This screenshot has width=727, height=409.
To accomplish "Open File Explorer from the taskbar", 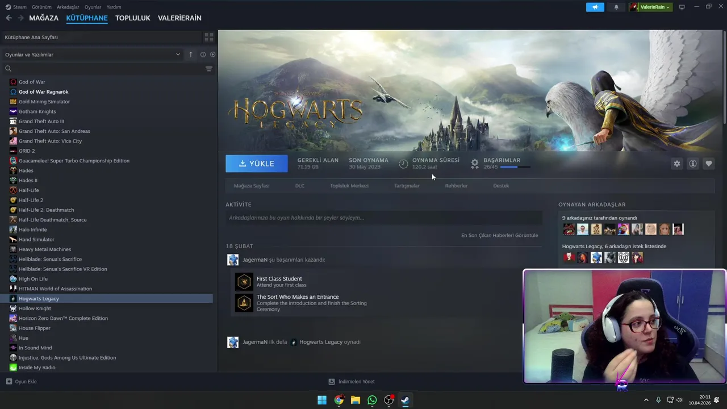I will click(356, 400).
